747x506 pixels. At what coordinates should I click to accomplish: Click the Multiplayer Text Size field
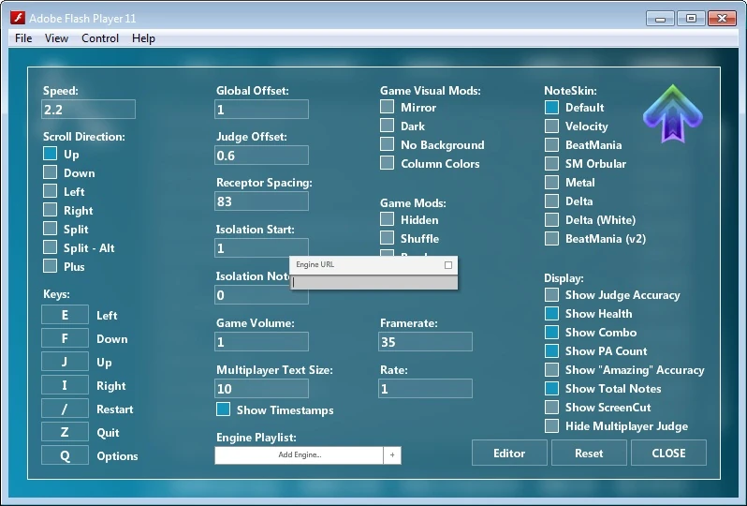pos(261,388)
